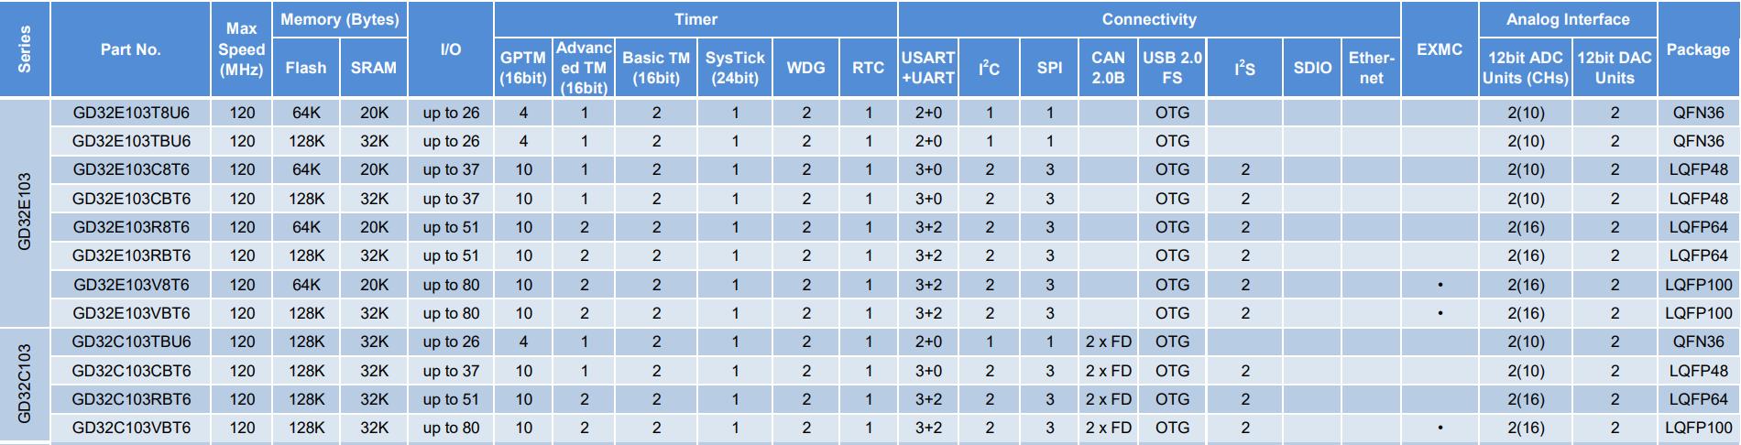Select the Package column header
Image resolution: width=1741 pixels, height=445 pixels.
coord(1698,49)
